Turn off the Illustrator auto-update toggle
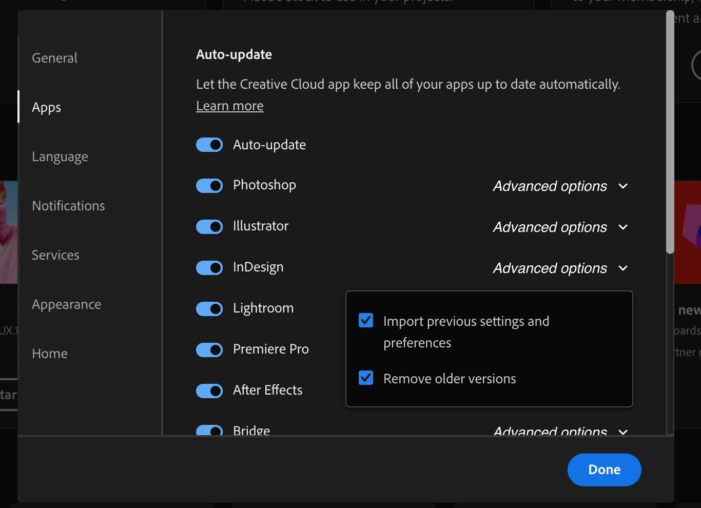 pyautogui.click(x=209, y=227)
